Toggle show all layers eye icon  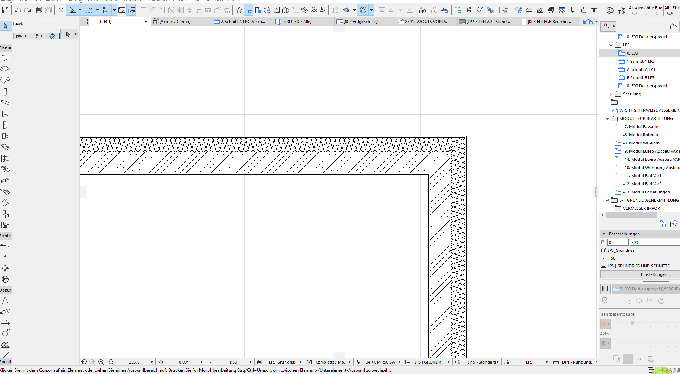[670, 13]
